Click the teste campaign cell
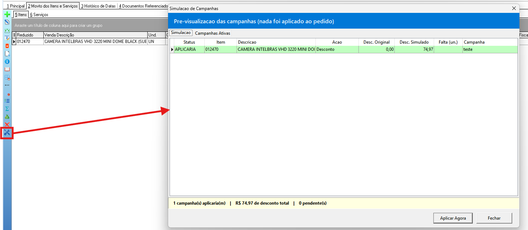 click(490, 49)
